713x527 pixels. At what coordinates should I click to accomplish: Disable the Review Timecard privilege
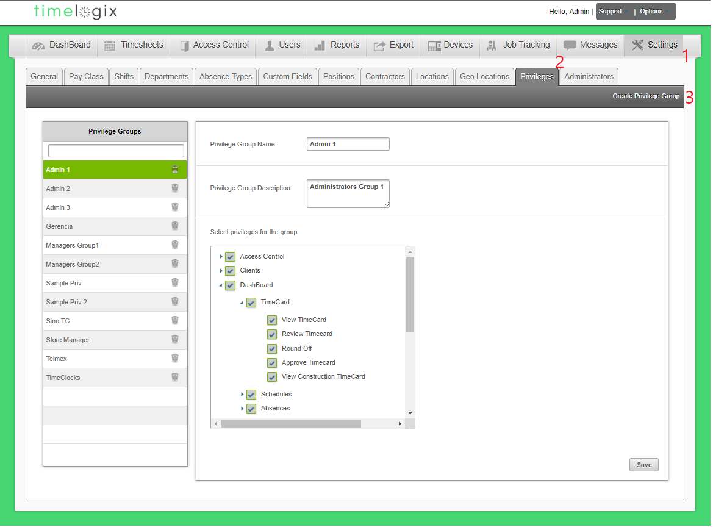pyautogui.click(x=273, y=335)
